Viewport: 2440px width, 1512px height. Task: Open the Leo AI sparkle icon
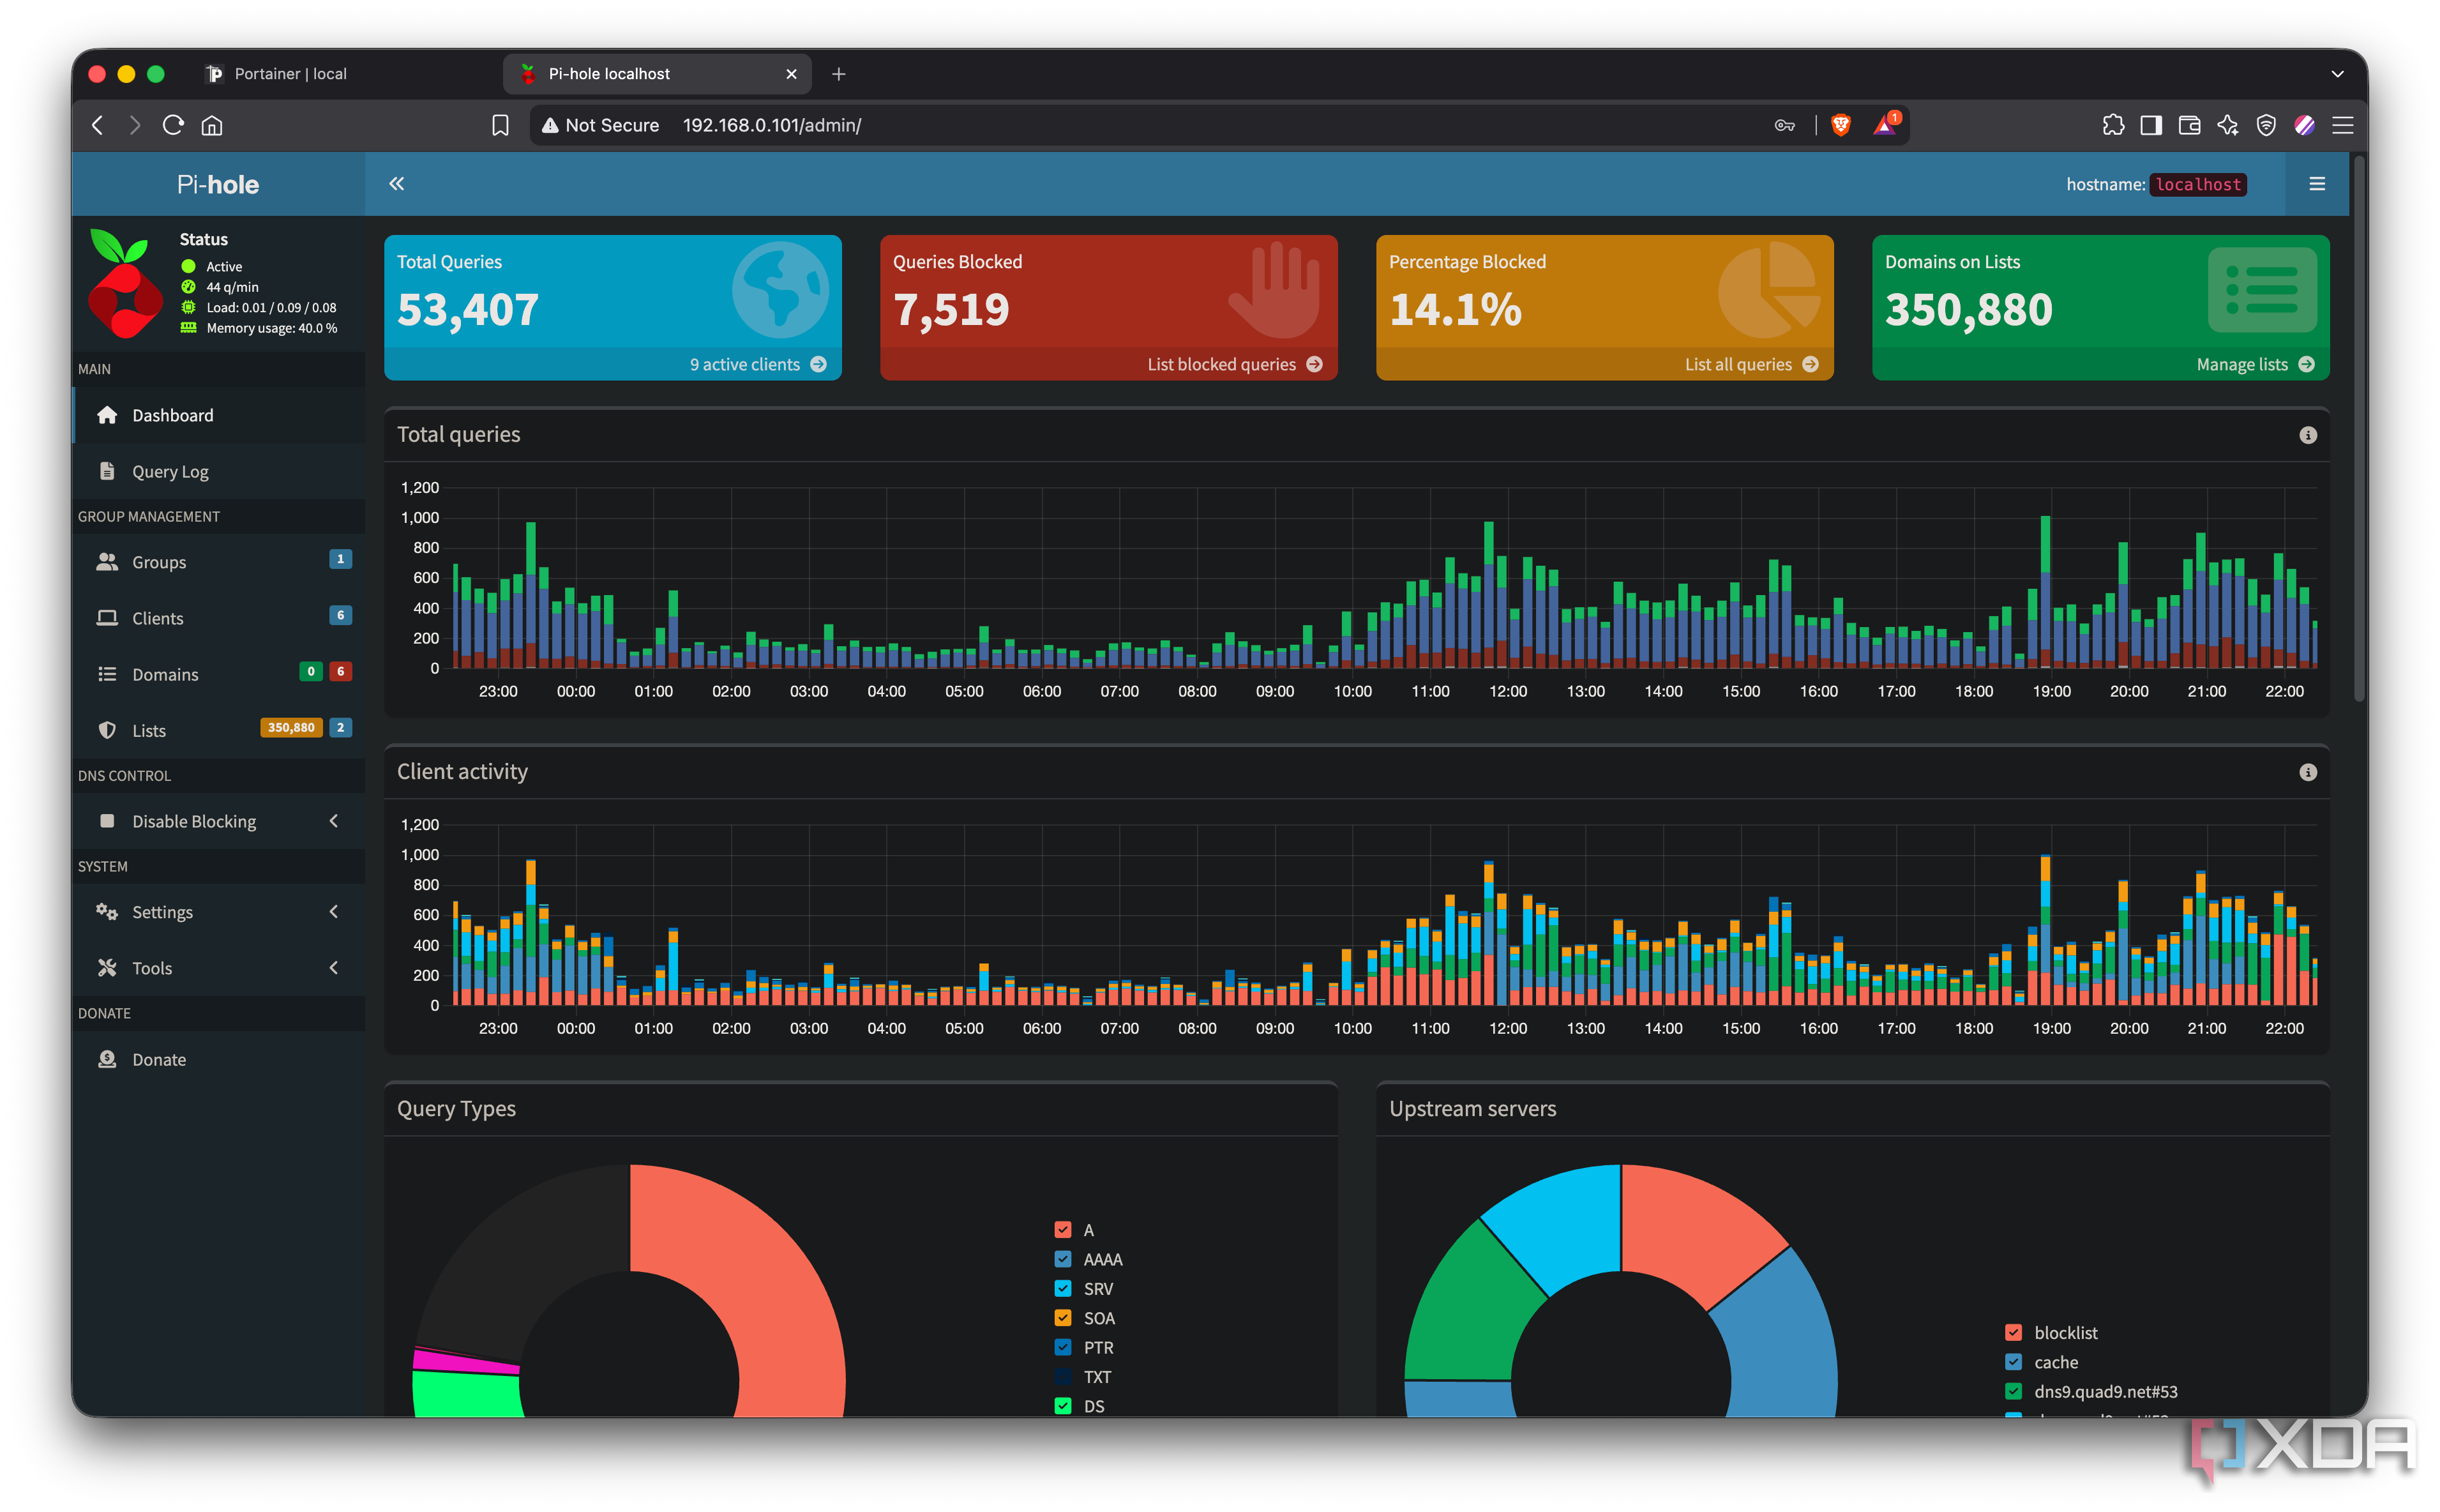2227,125
